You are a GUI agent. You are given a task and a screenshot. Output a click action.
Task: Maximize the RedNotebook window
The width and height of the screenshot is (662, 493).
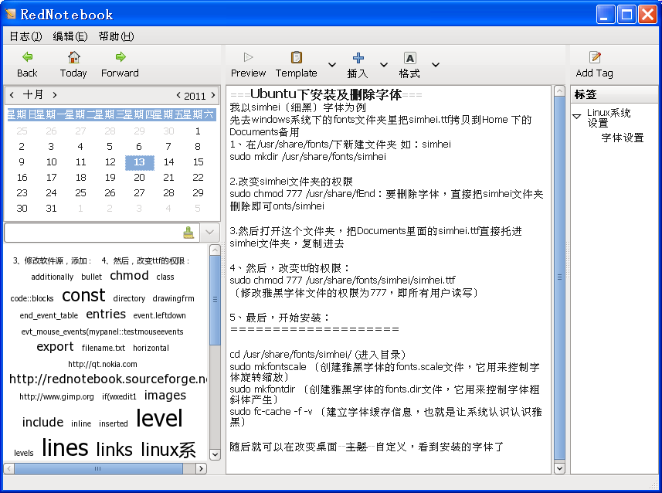627,15
